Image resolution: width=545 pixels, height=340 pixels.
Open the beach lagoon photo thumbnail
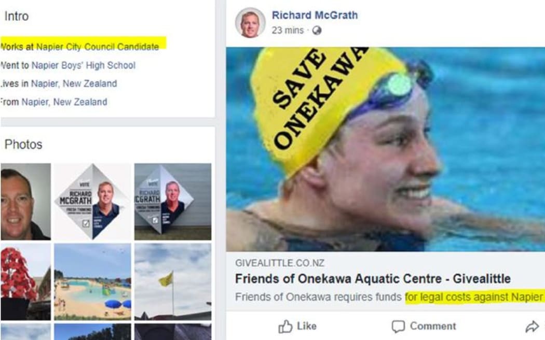[x=92, y=282]
